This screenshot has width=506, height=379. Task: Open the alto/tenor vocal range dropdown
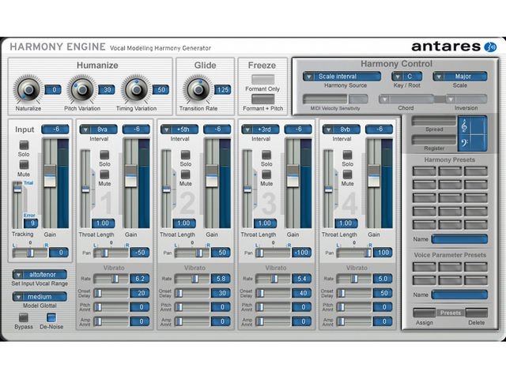[40, 275]
